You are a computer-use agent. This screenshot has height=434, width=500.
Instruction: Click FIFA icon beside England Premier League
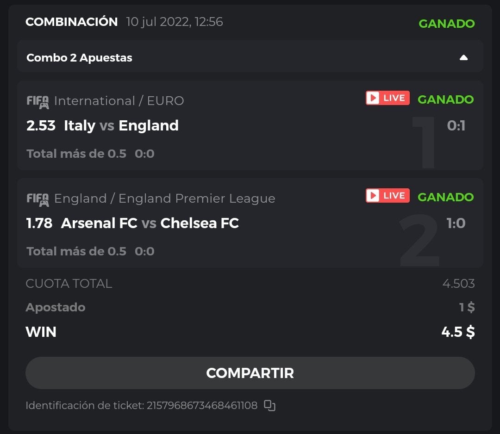click(x=37, y=199)
